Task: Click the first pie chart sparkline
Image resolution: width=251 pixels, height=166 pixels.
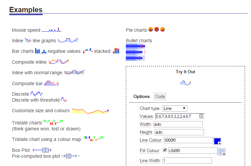Action: click(x=151, y=30)
